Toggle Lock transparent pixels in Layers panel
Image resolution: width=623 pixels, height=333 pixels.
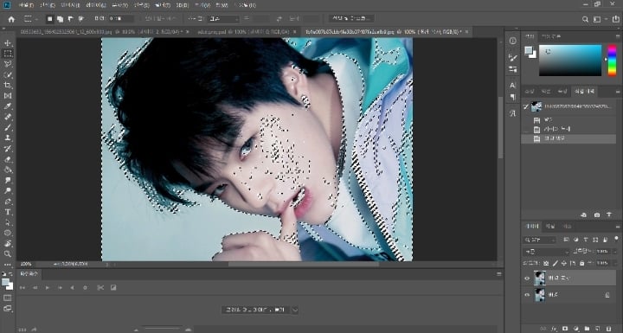click(546, 263)
